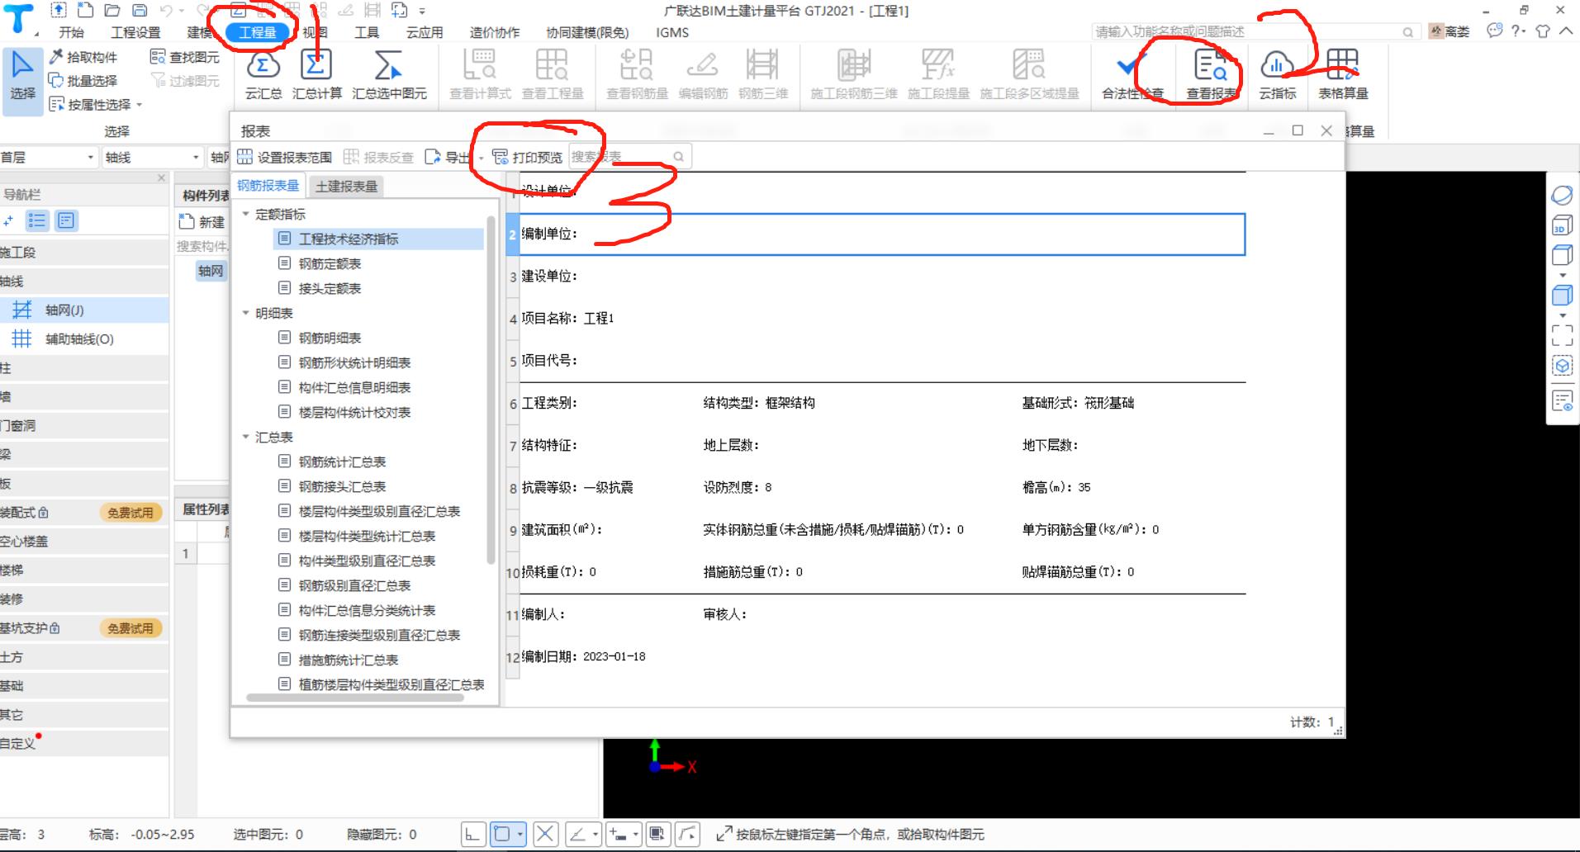Open 云指标 cloud indicators
The image size is (1580, 852).
click(1277, 74)
